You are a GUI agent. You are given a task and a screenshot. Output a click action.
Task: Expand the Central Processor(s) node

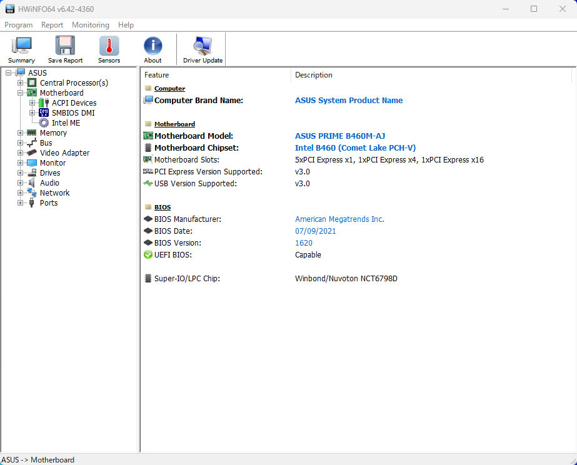point(20,82)
